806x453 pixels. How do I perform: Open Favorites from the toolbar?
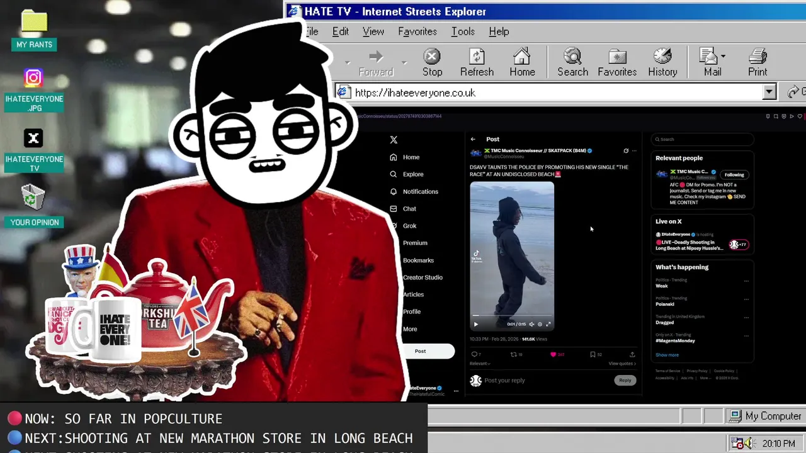pyautogui.click(x=617, y=63)
